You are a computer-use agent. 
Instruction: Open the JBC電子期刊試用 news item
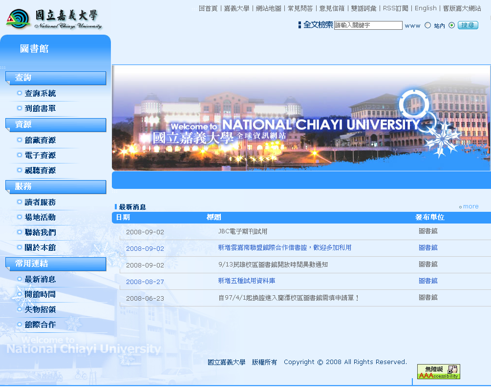(243, 231)
